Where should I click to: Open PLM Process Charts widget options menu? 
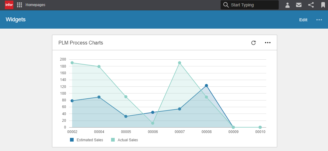coord(268,43)
